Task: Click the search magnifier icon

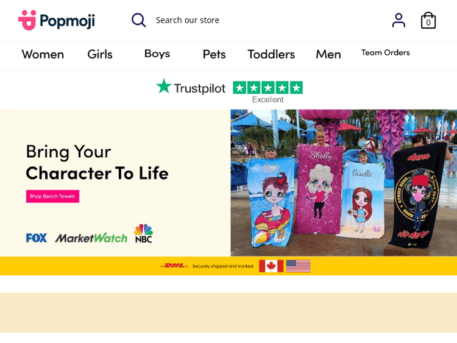Action: point(139,20)
